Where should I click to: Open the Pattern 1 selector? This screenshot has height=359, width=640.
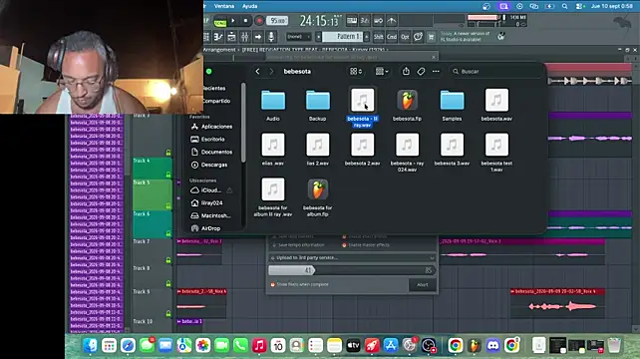coord(342,37)
